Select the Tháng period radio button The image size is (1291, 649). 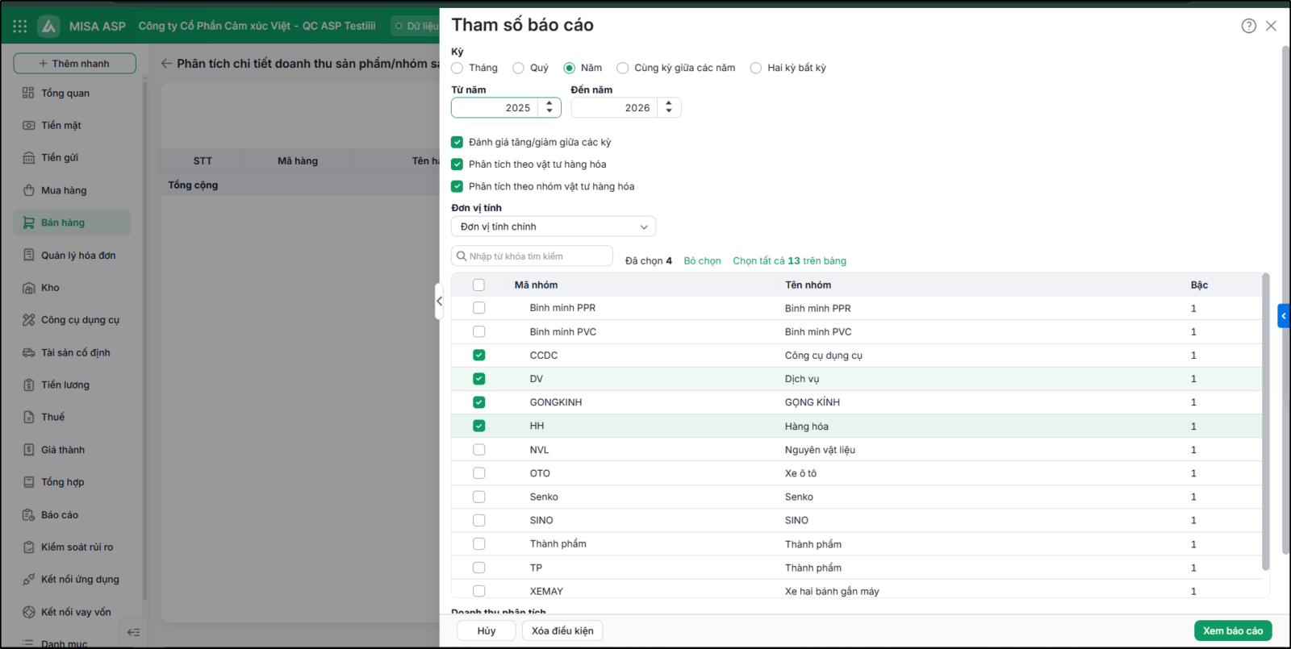pos(457,68)
